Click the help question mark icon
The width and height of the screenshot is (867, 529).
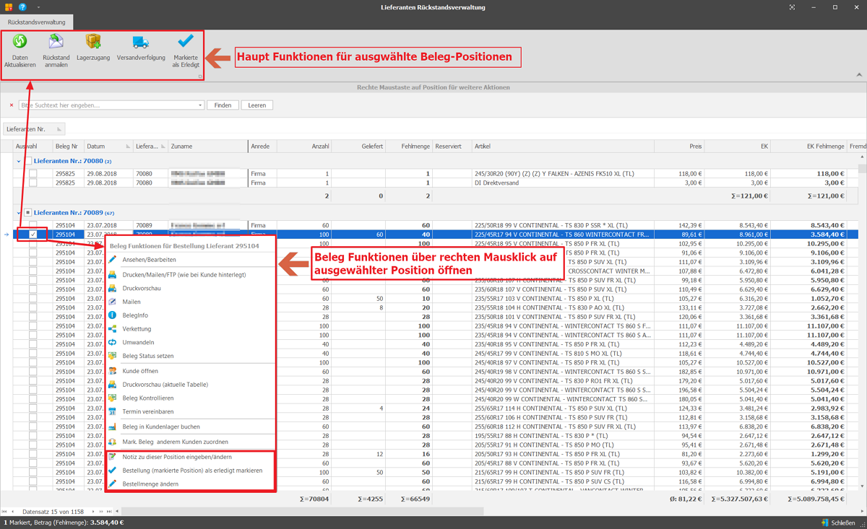[22, 7]
